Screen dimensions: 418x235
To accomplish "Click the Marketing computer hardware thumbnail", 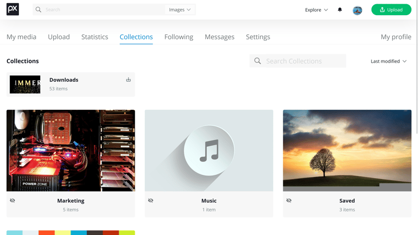I will point(71,150).
